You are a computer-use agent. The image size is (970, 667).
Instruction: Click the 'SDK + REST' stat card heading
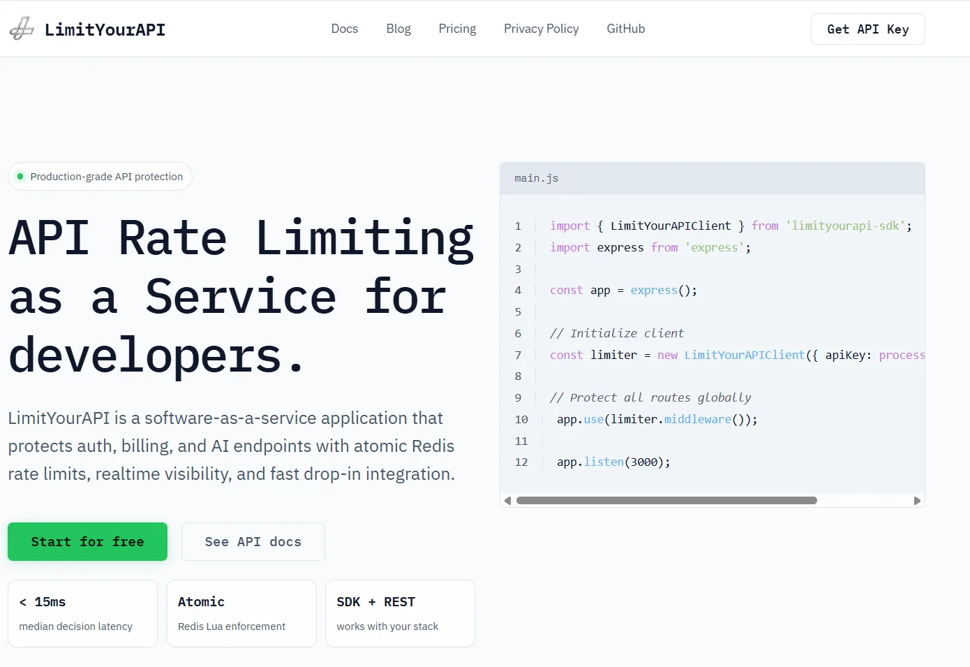pyautogui.click(x=375, y=601)
